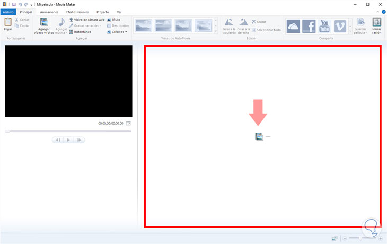
Task: Share the movie to Vimeo
Action: pyautogui.click(x=340, y=26)
